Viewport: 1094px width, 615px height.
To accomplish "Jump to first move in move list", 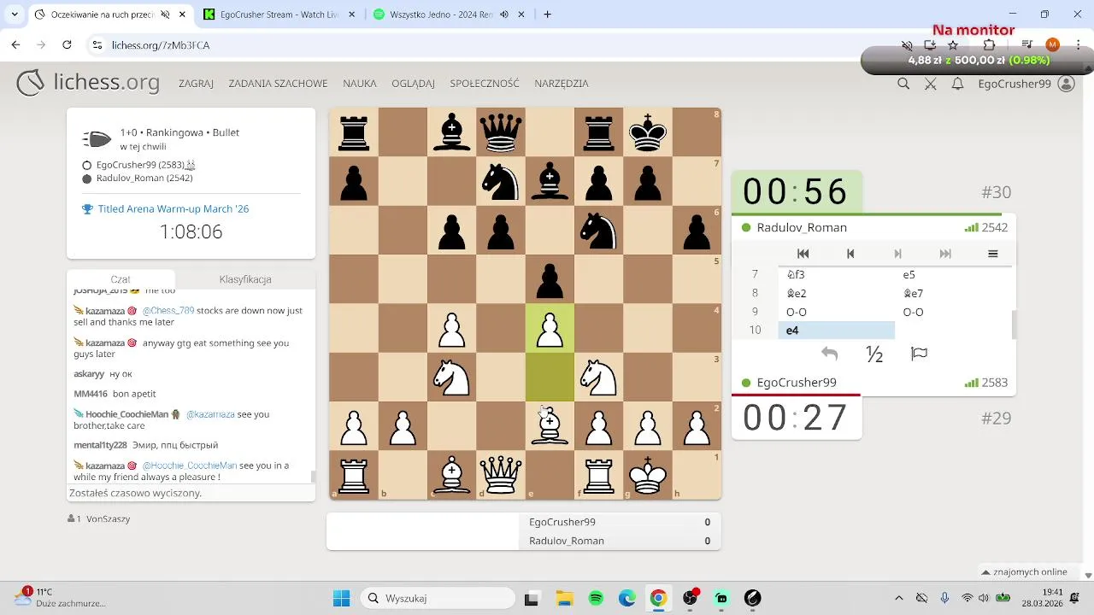I will coord(803,254).
